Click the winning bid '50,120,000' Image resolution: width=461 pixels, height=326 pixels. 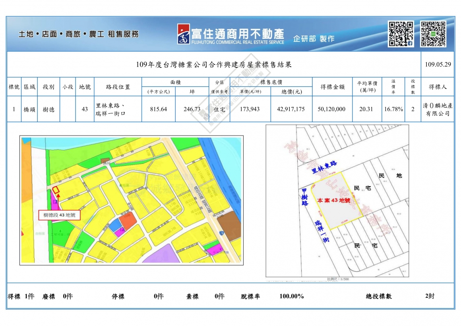coord(331,109)
